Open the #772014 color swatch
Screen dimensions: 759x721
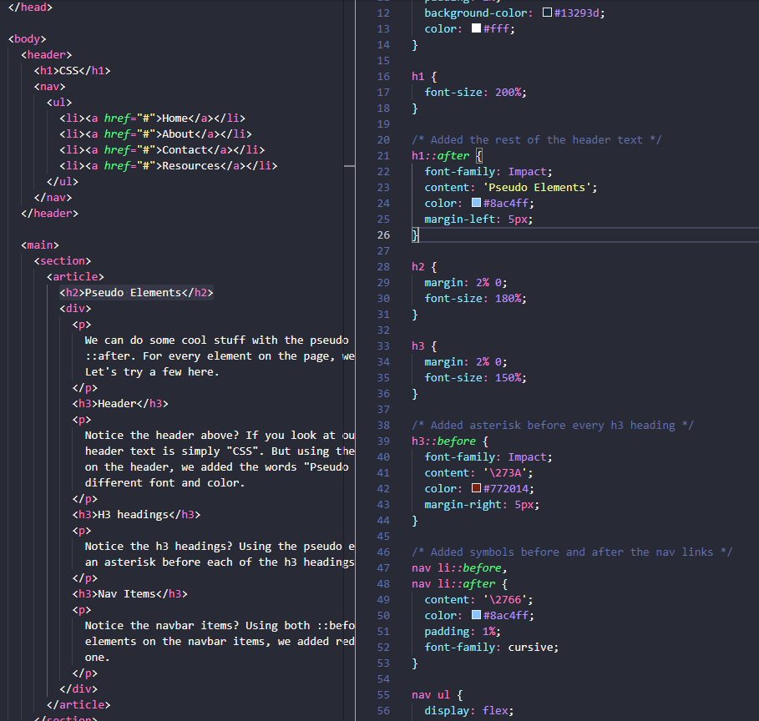(476, 488)
